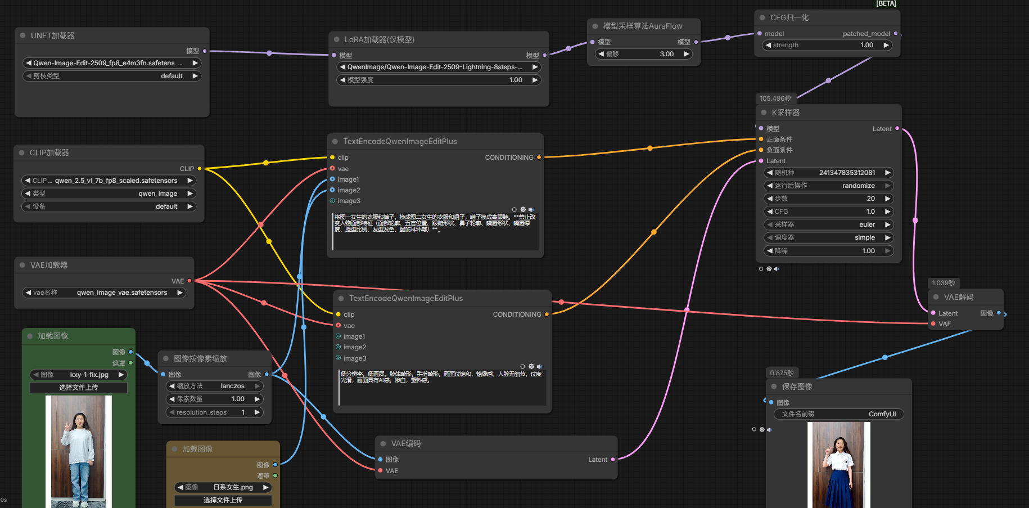
Task: Click the speaker icon above the negative prompt text
Action: tap(539, 366)
